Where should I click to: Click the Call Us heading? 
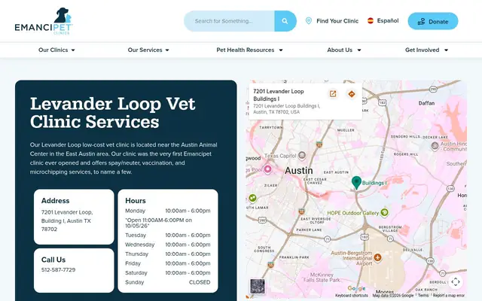pos(53,260)
